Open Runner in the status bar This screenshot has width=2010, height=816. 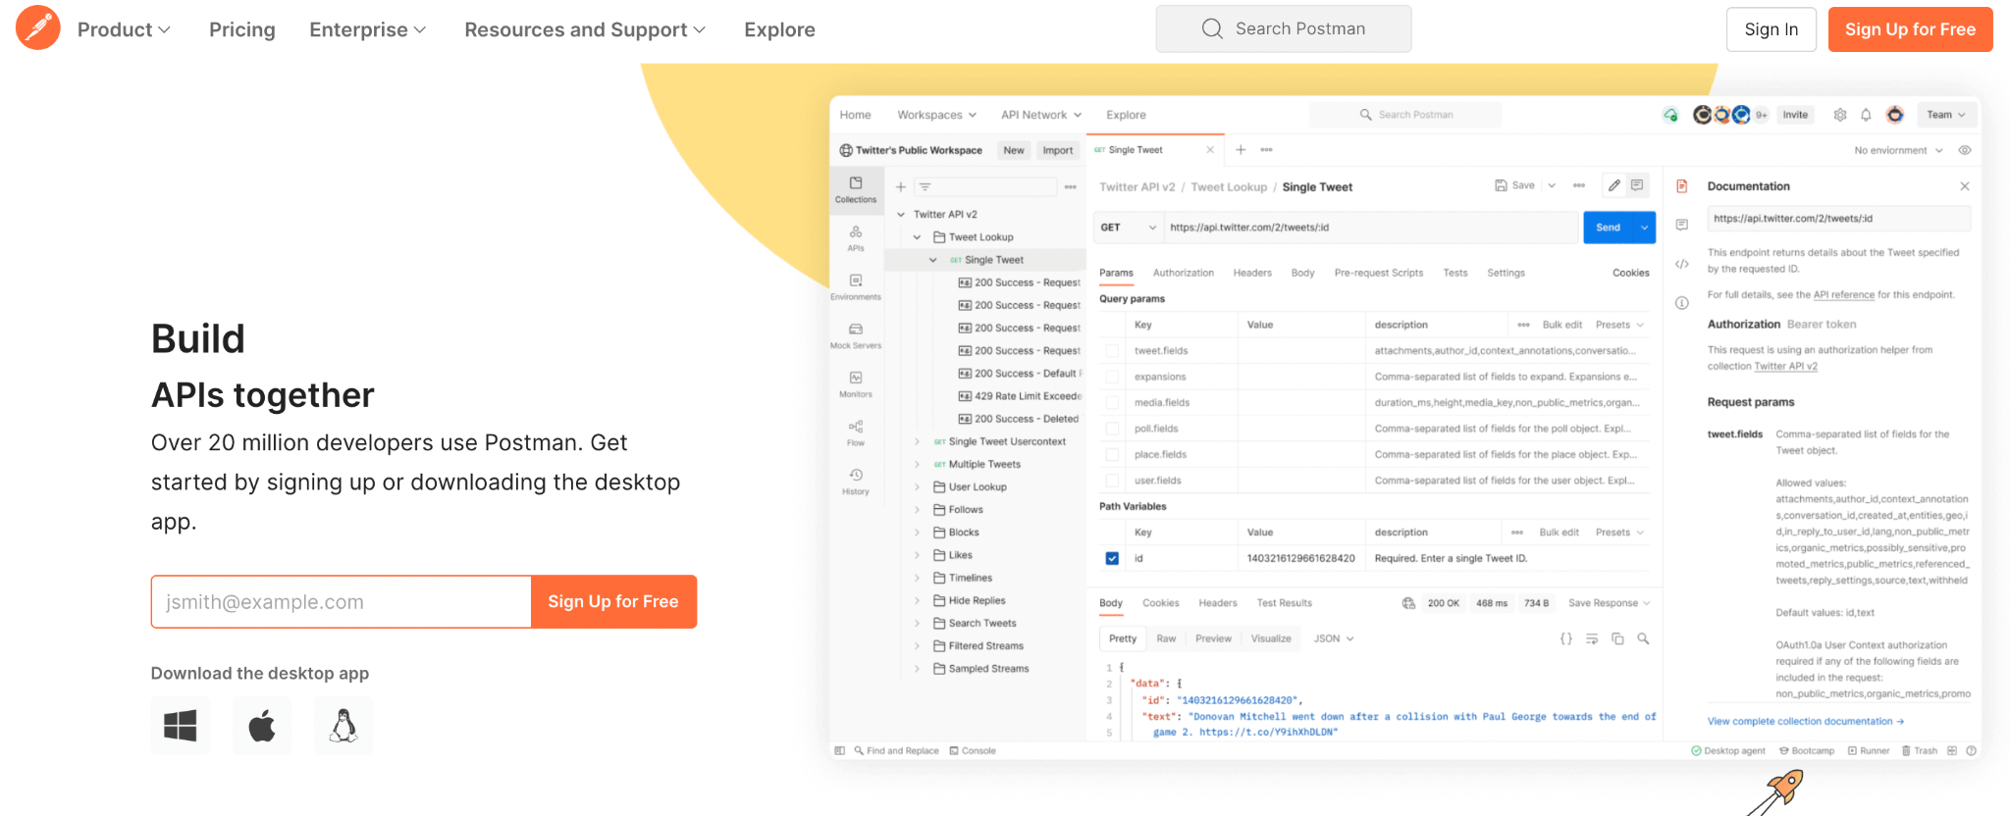[x=1869, y=751]
